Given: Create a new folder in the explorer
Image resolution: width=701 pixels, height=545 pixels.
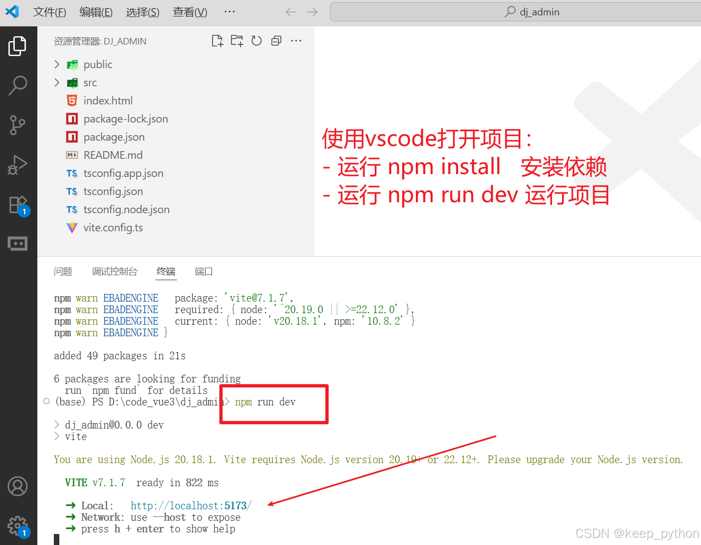Looking at the screenshot, I should [237, 41].
